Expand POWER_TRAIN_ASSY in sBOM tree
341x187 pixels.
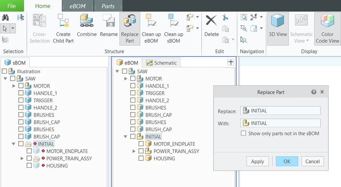click(x=22, y=158)
